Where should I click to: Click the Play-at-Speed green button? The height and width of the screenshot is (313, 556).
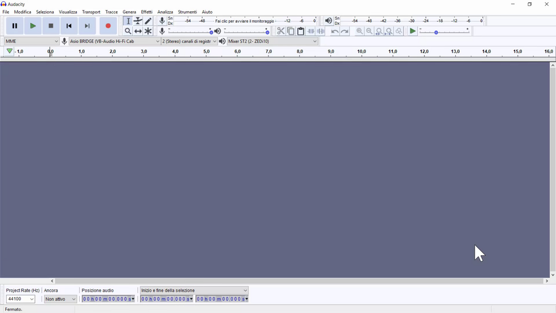click(x=412, y=31)
